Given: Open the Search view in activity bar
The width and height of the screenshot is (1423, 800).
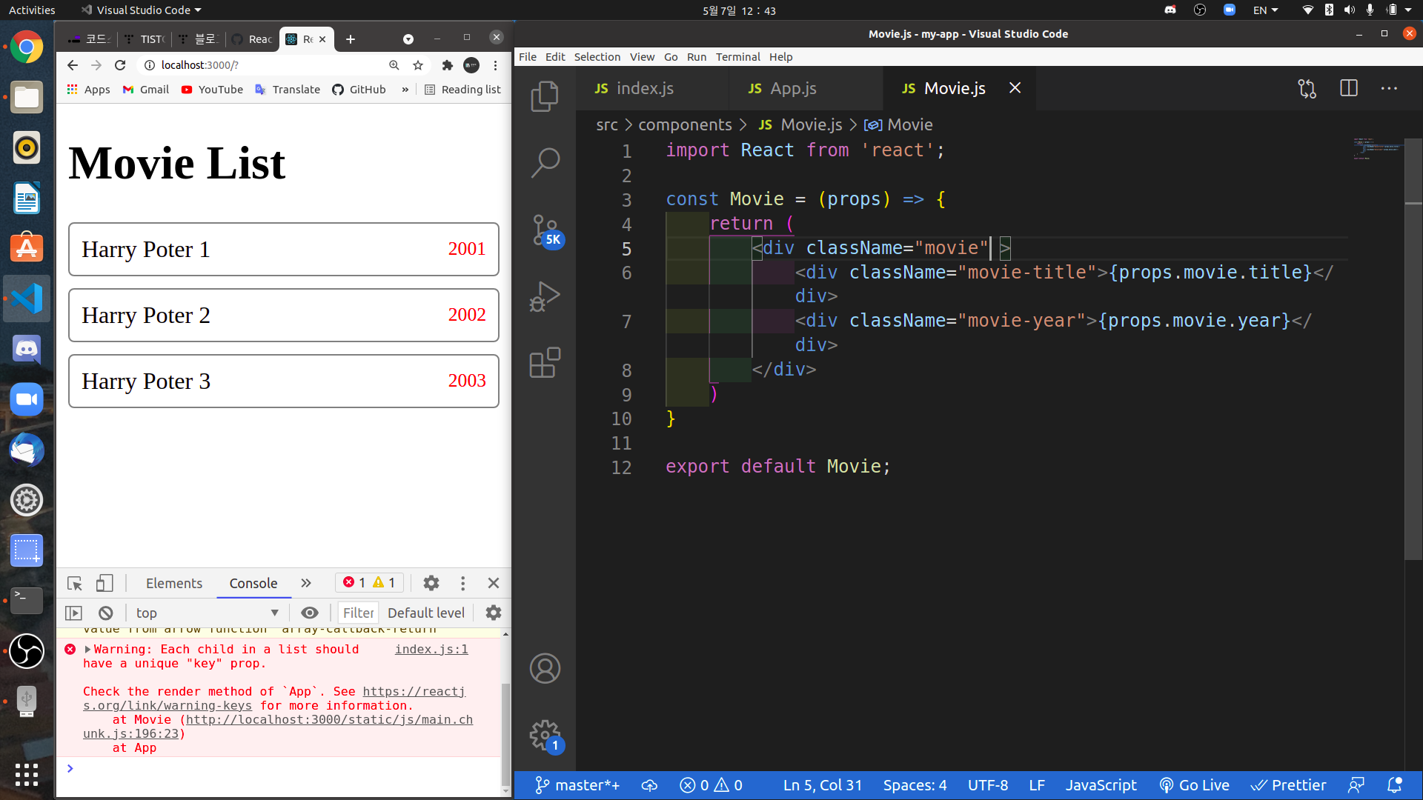Looking at the screenshot, I should pyautogui.click(x=545, y=162).
